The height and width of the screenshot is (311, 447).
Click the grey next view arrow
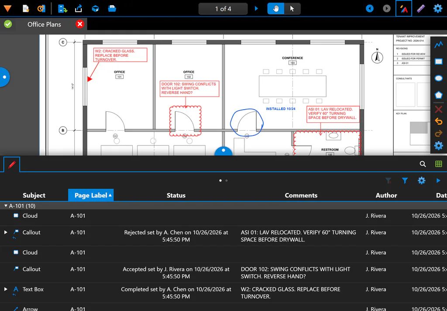click(387, 9)
